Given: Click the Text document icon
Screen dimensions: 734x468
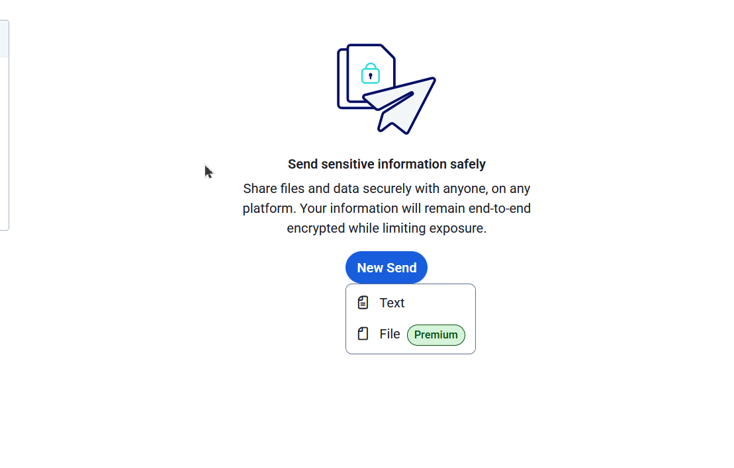Looking at the screenshot, I should 363,303.
